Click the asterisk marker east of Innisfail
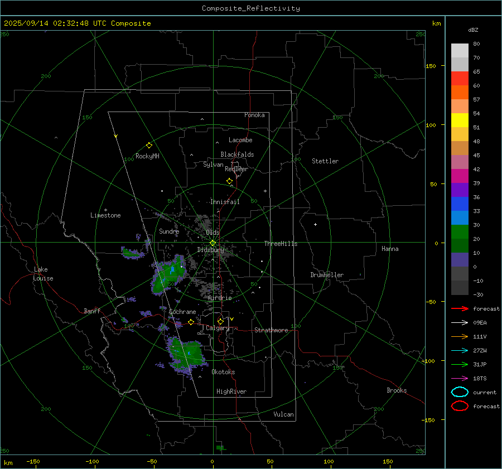Image resolution: width=502 pixels, height=469 pixels. (x=265, y=191)
